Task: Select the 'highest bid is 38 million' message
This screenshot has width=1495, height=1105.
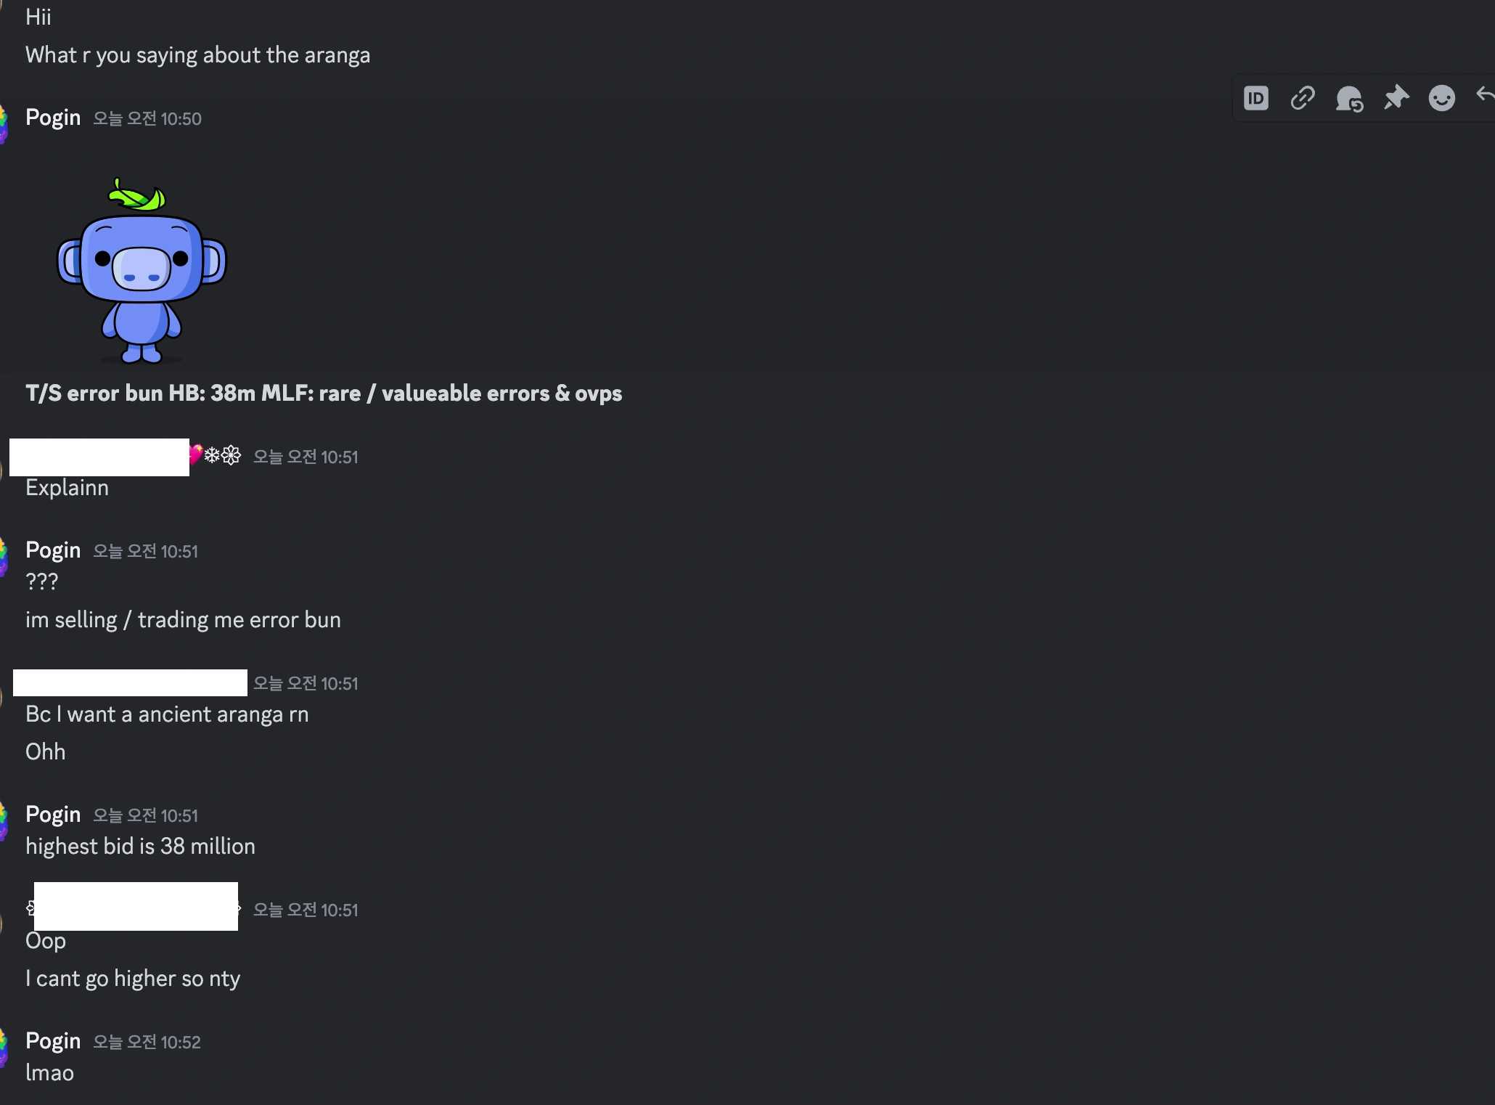Action: 140,846
